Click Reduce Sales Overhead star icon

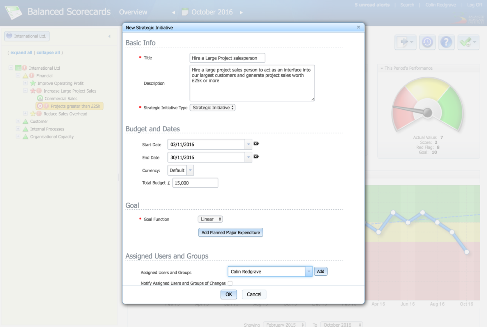point(33,114)
